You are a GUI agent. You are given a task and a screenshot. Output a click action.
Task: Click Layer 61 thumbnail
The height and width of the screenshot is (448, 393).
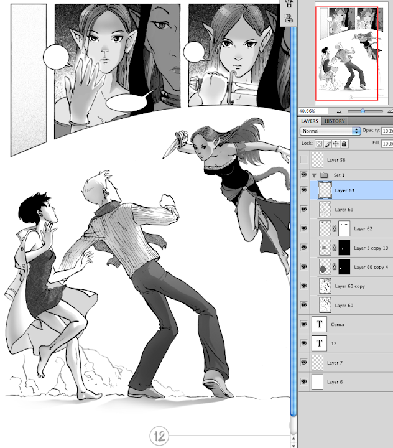pos(325,210)
